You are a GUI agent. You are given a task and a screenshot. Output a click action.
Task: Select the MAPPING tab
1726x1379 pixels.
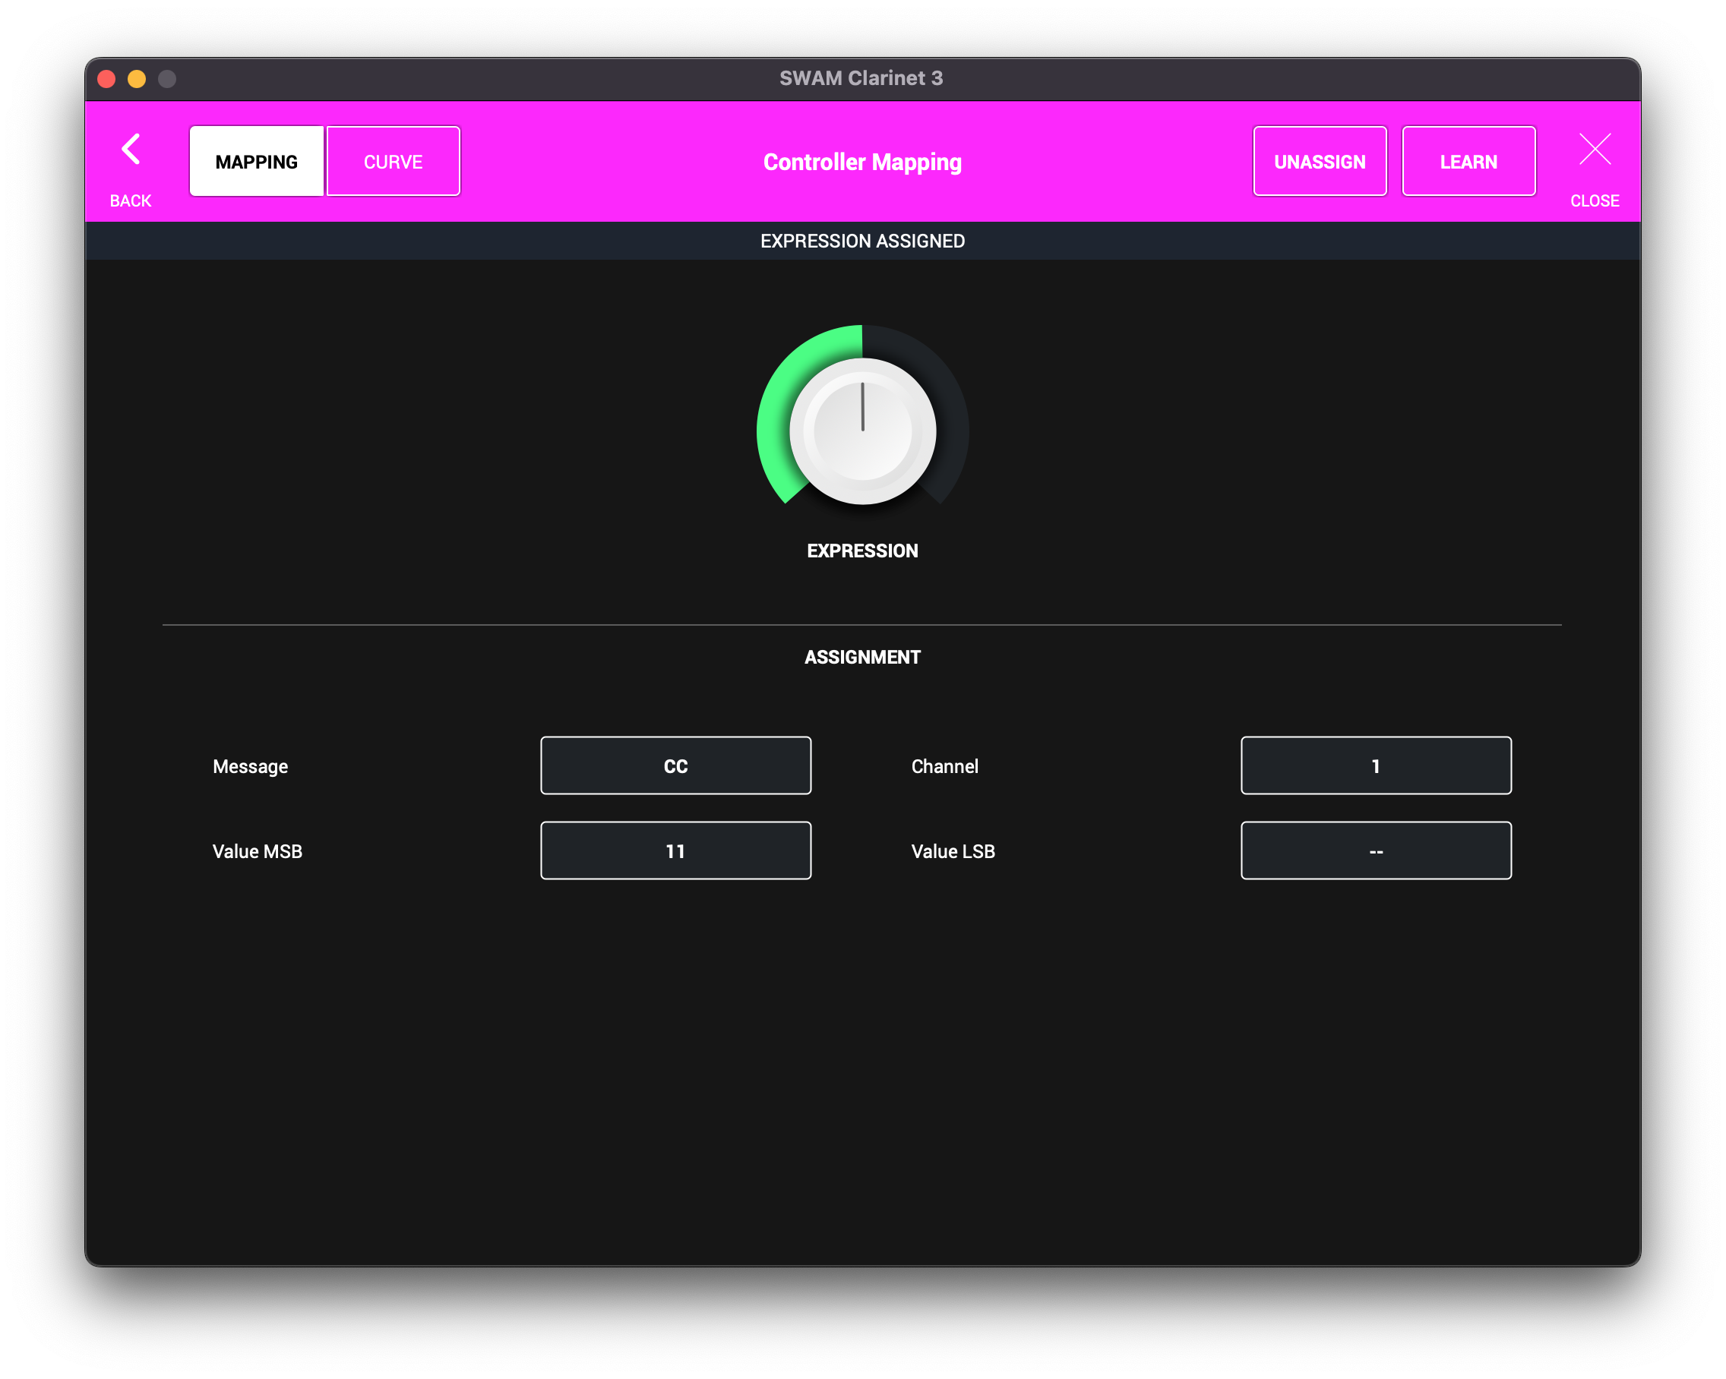[256, 162]
